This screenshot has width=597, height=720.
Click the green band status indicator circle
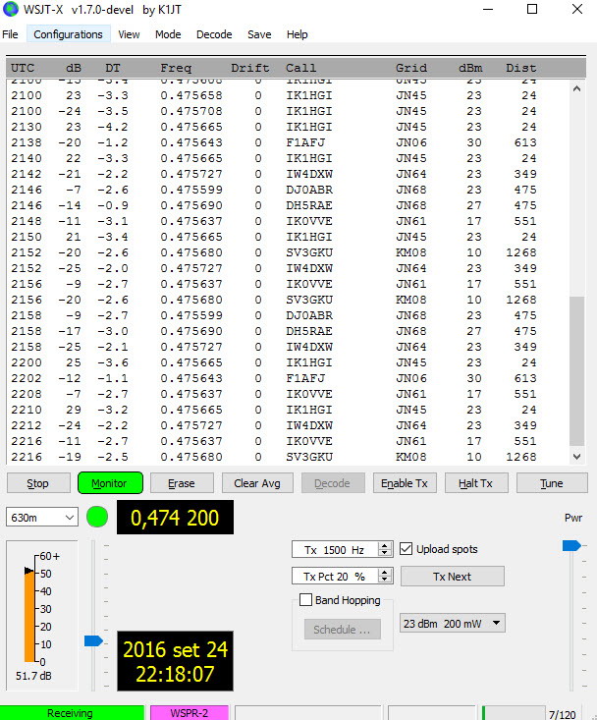[97, 517]
